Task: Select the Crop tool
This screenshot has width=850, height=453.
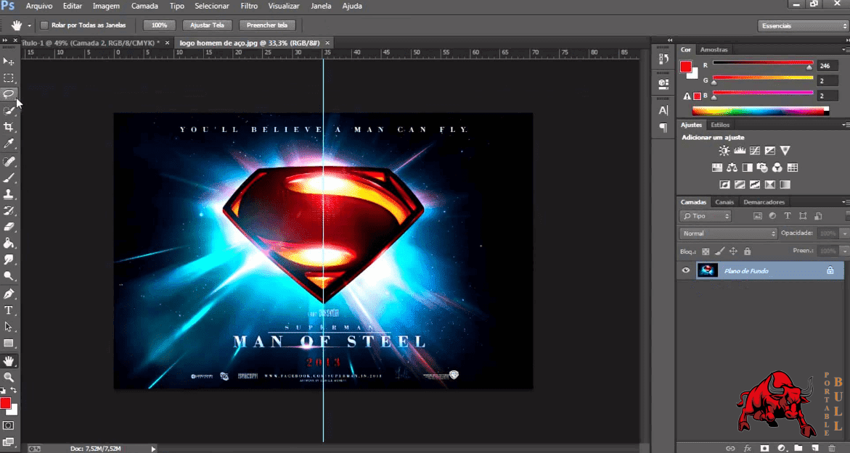Action: click(9, 127)
